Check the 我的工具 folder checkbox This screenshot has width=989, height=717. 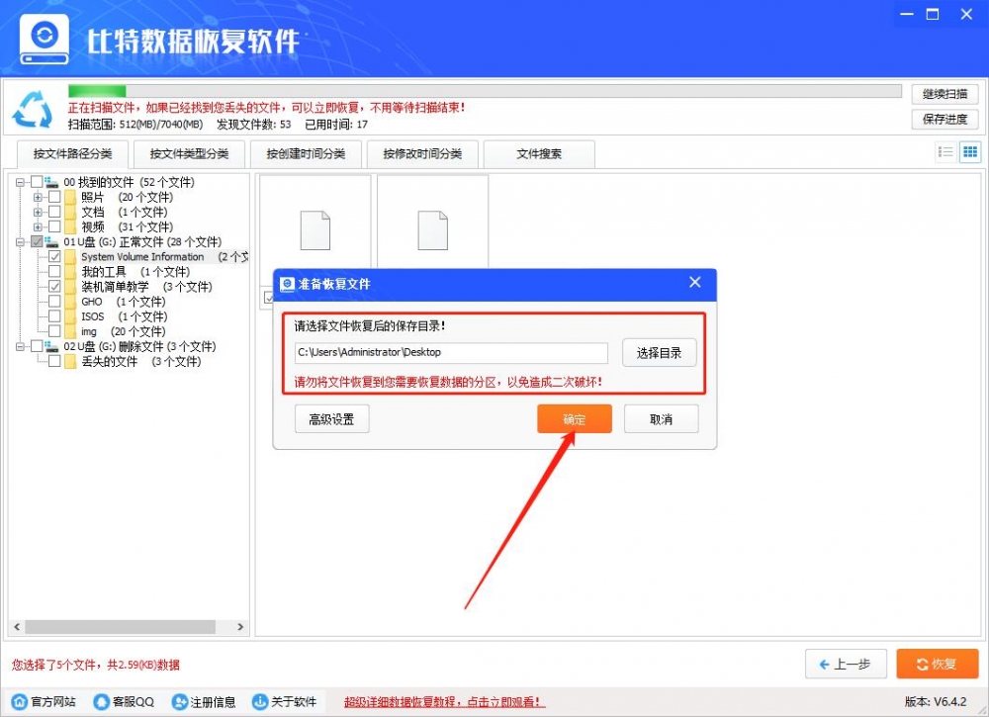point(54,271)
